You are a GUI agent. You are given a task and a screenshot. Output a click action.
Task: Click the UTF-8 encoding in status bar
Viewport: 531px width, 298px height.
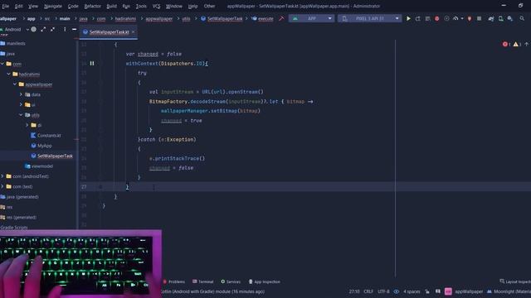[x=383, y=291]
